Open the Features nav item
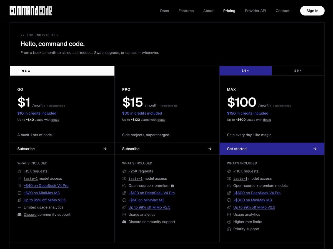The image size is (333, 249). point(186,11)
